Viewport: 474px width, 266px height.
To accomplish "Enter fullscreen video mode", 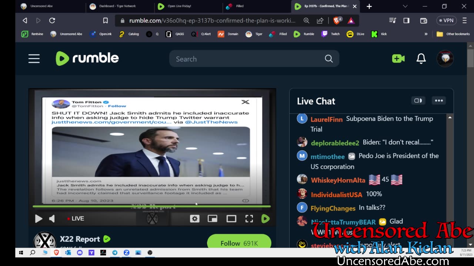I will pyautogui.click(x=249, y=219).
